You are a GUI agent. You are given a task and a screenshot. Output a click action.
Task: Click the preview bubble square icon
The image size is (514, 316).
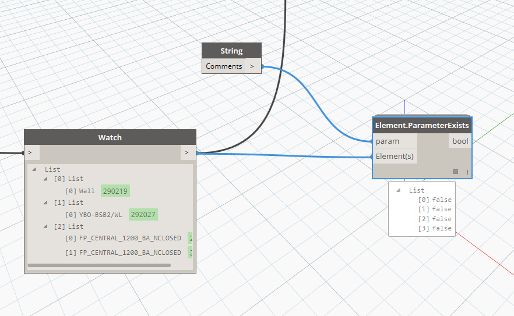[x=455, y=171]
